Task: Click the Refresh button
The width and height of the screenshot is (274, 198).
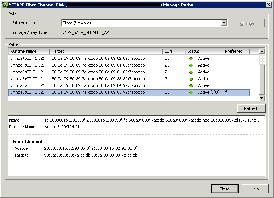Action: tap(251, 108)
